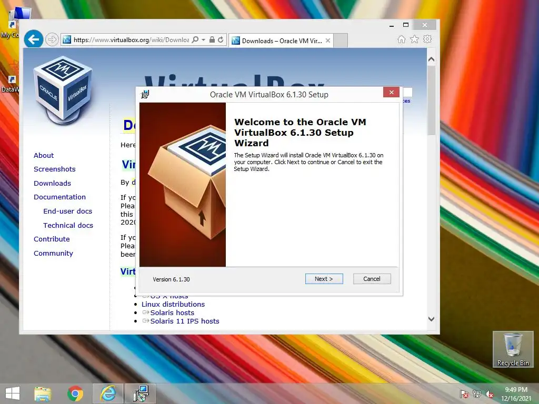
Task: Click network tray icon
Action: coord(477,394)
